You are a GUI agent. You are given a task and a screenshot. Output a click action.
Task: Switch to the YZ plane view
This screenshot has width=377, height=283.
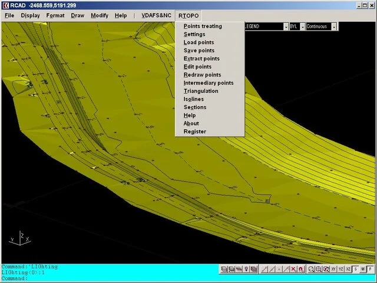pos(341,269)
